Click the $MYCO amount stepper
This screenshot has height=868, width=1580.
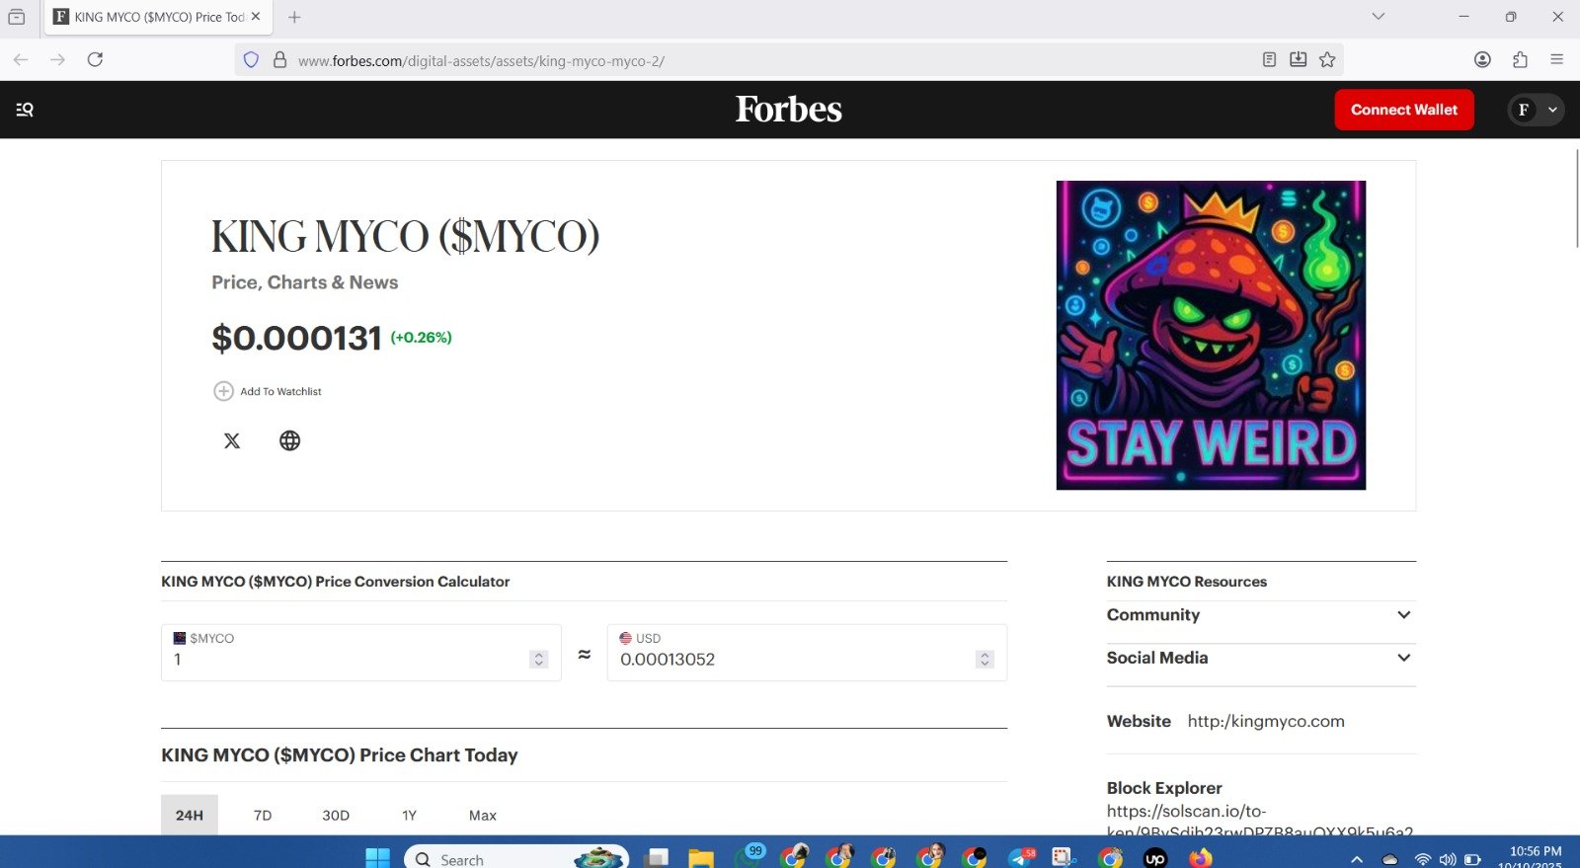coord(538,660)
